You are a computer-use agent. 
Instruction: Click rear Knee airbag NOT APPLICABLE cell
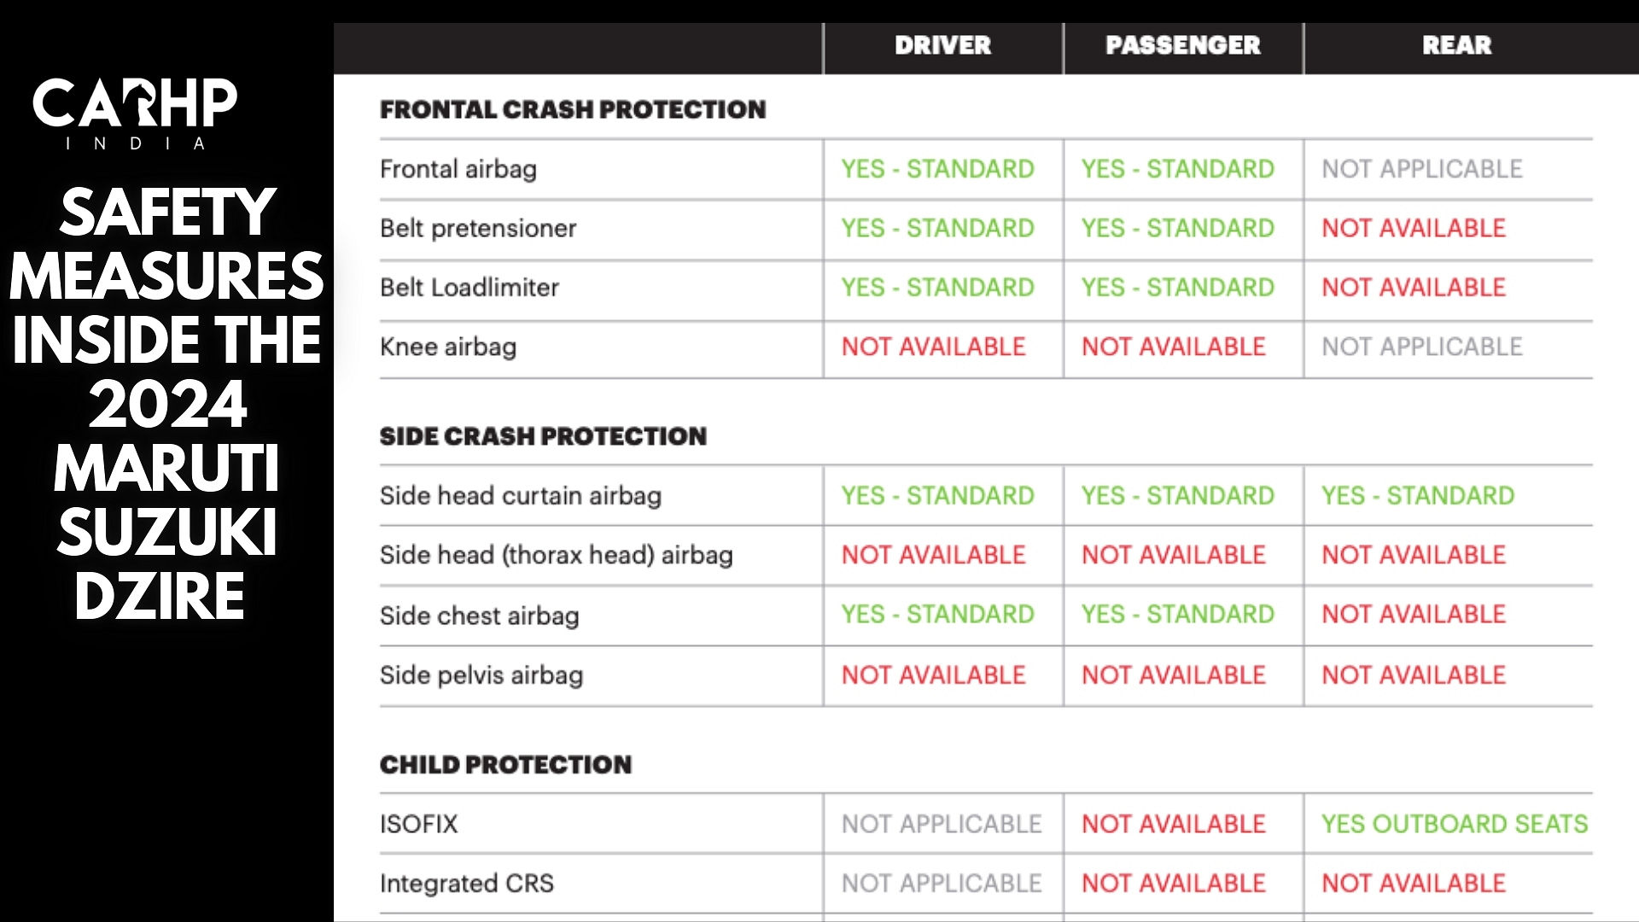(1422, 347)
